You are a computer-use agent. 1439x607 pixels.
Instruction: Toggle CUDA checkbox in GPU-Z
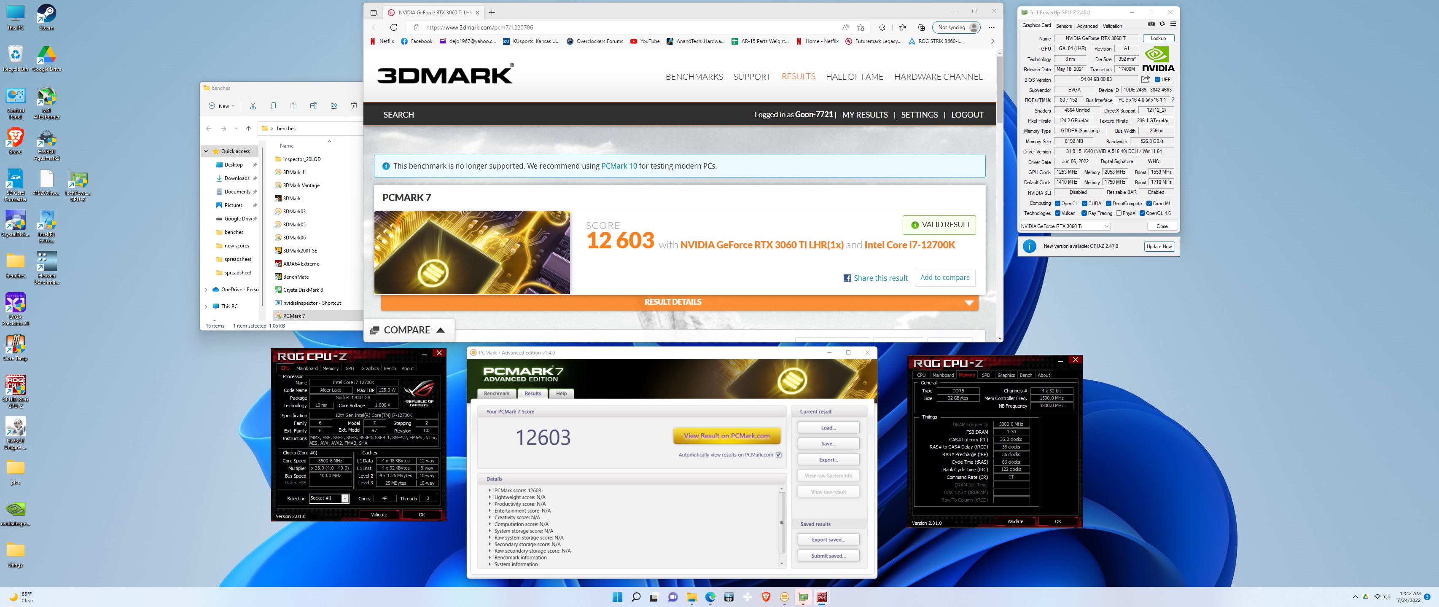click(1084, 203)
